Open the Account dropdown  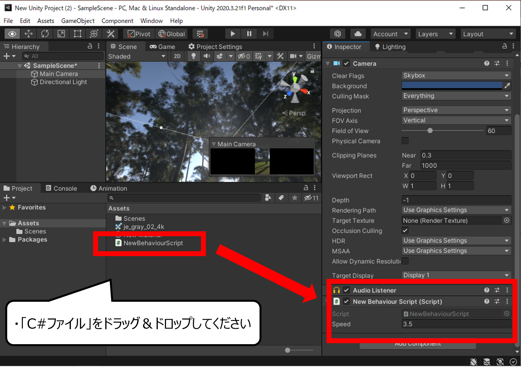391,34
